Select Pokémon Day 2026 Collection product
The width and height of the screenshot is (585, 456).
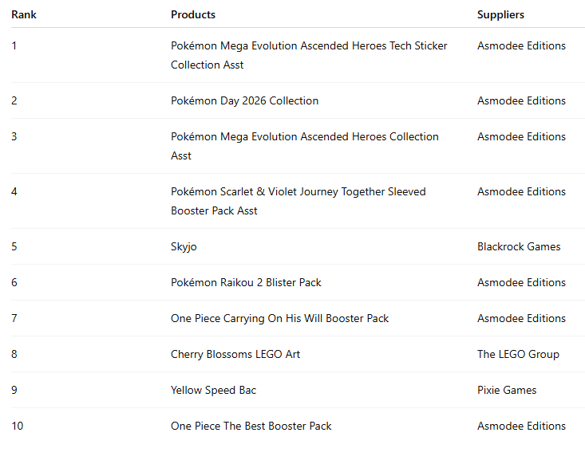coord(244,100)
